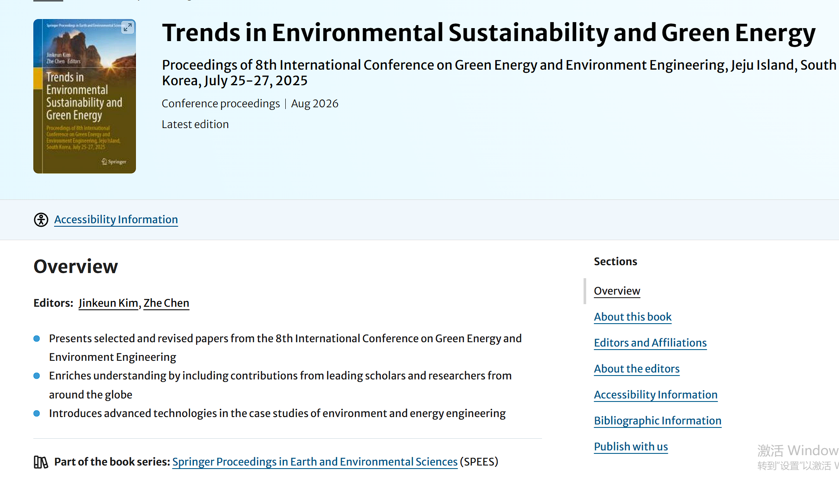Click the accessibility person icon
The image size is (839, 485).
[x=41, y=220]
